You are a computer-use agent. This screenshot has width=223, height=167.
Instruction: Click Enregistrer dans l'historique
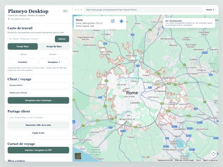tap(38, 100)
